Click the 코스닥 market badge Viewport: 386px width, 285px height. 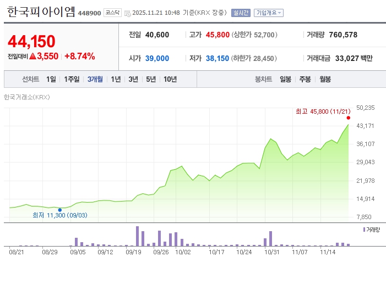pyautogui.click(x=112, y=13)
